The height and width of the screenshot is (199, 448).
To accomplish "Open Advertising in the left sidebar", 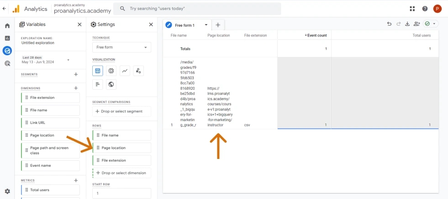I will 7,63.
